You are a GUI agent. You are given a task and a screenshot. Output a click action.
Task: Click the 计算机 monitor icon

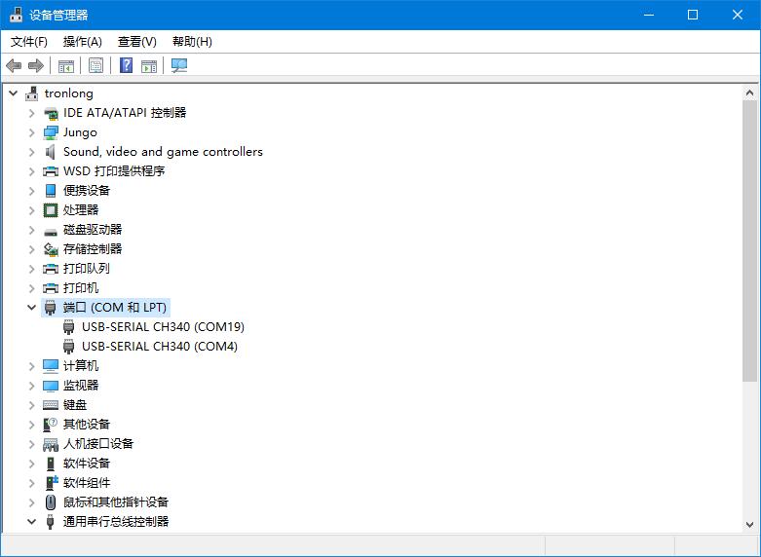pyautogui.click(x=51, y=366)
